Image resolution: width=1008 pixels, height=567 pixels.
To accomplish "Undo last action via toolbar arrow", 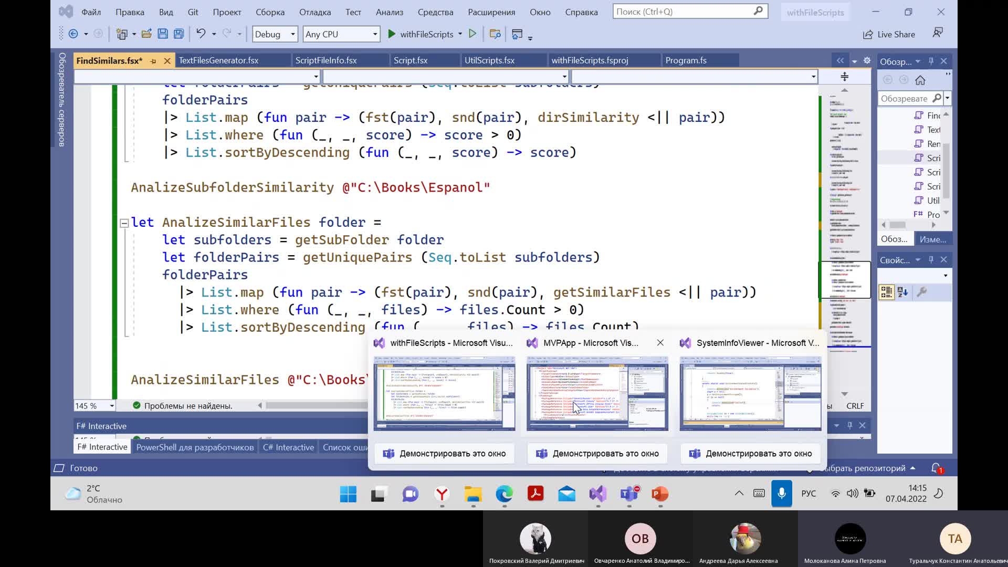I will pyautogui.click(x=201, y=34).
